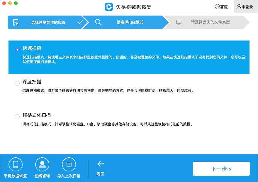Image resolution: width=258 pixels, height=182 pixels.
Task: Click the 返回 label text
Action: pyautogui.click(x=100, y=174)
